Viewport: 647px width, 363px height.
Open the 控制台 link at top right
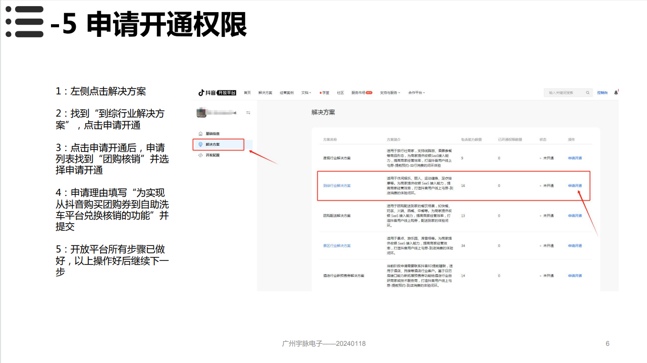(x=603, y=93)
